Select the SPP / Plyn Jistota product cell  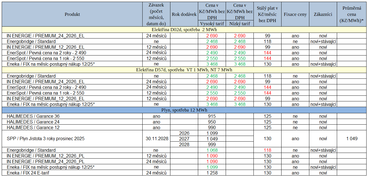[46, 139]
